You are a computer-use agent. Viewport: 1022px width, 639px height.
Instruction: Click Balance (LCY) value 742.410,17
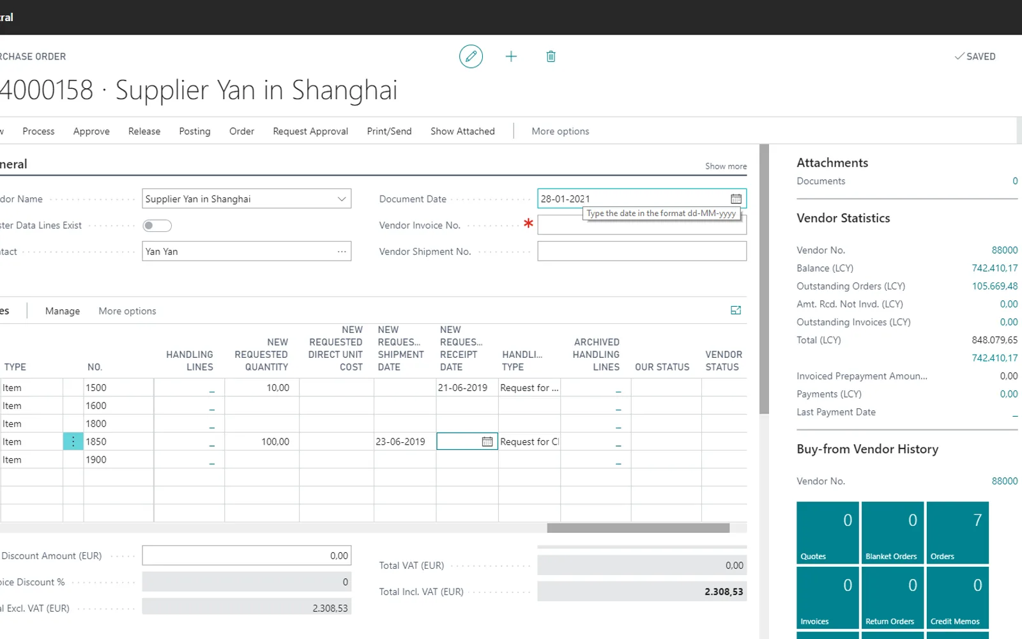click(995, 268)
